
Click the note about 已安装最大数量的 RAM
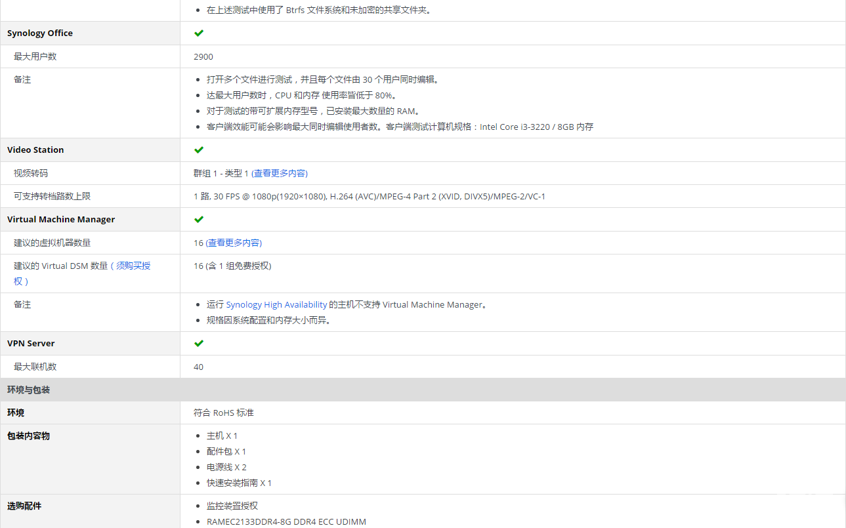coord(314,111)
